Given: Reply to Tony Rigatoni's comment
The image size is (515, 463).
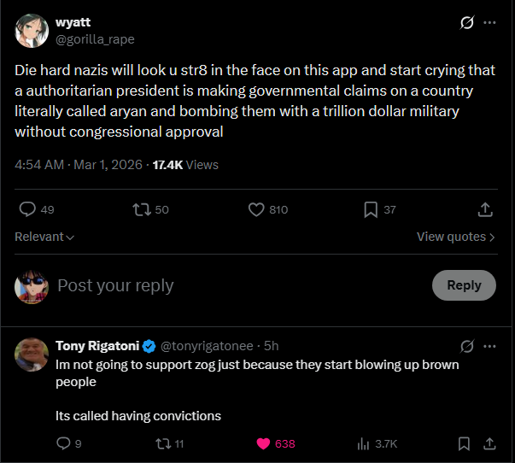Looking at the screenshot, I should [x=62, y=443].
